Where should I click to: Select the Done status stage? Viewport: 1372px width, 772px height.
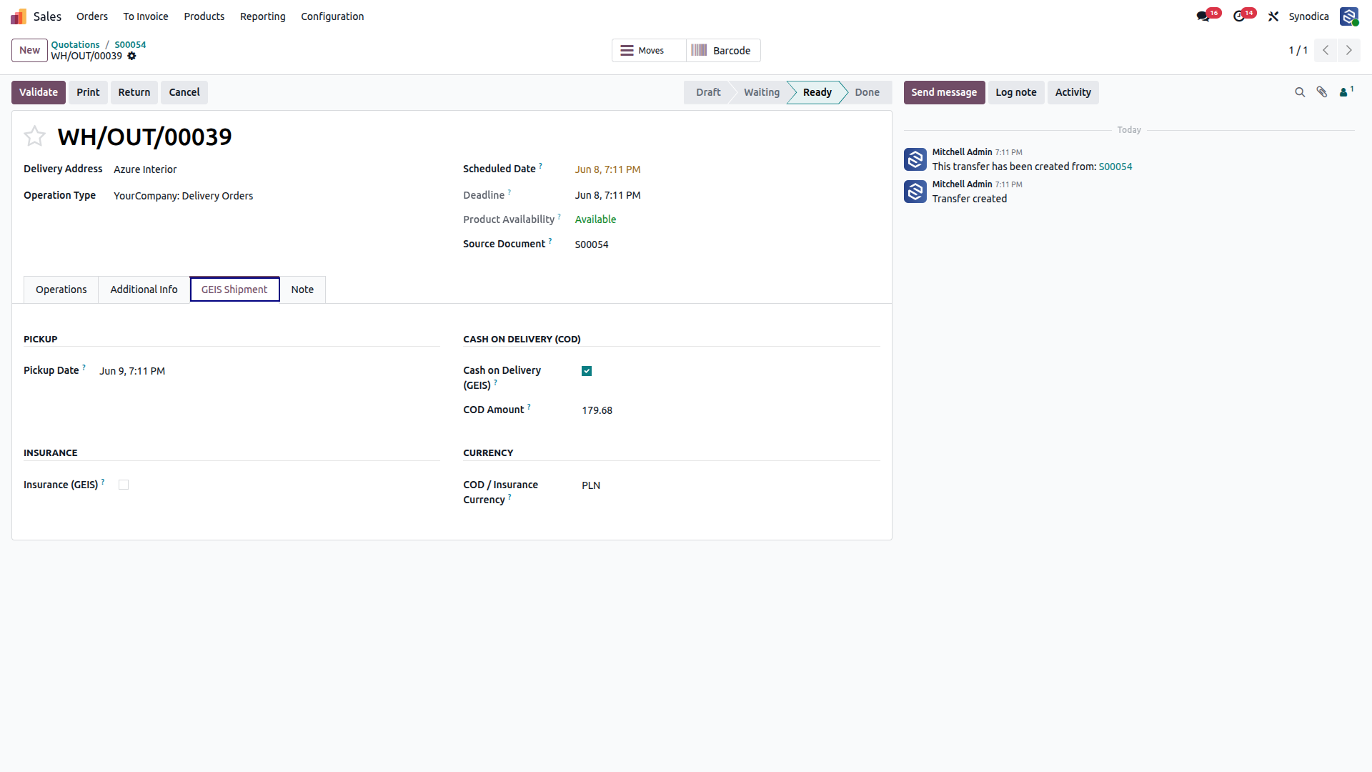click(868, 92)
